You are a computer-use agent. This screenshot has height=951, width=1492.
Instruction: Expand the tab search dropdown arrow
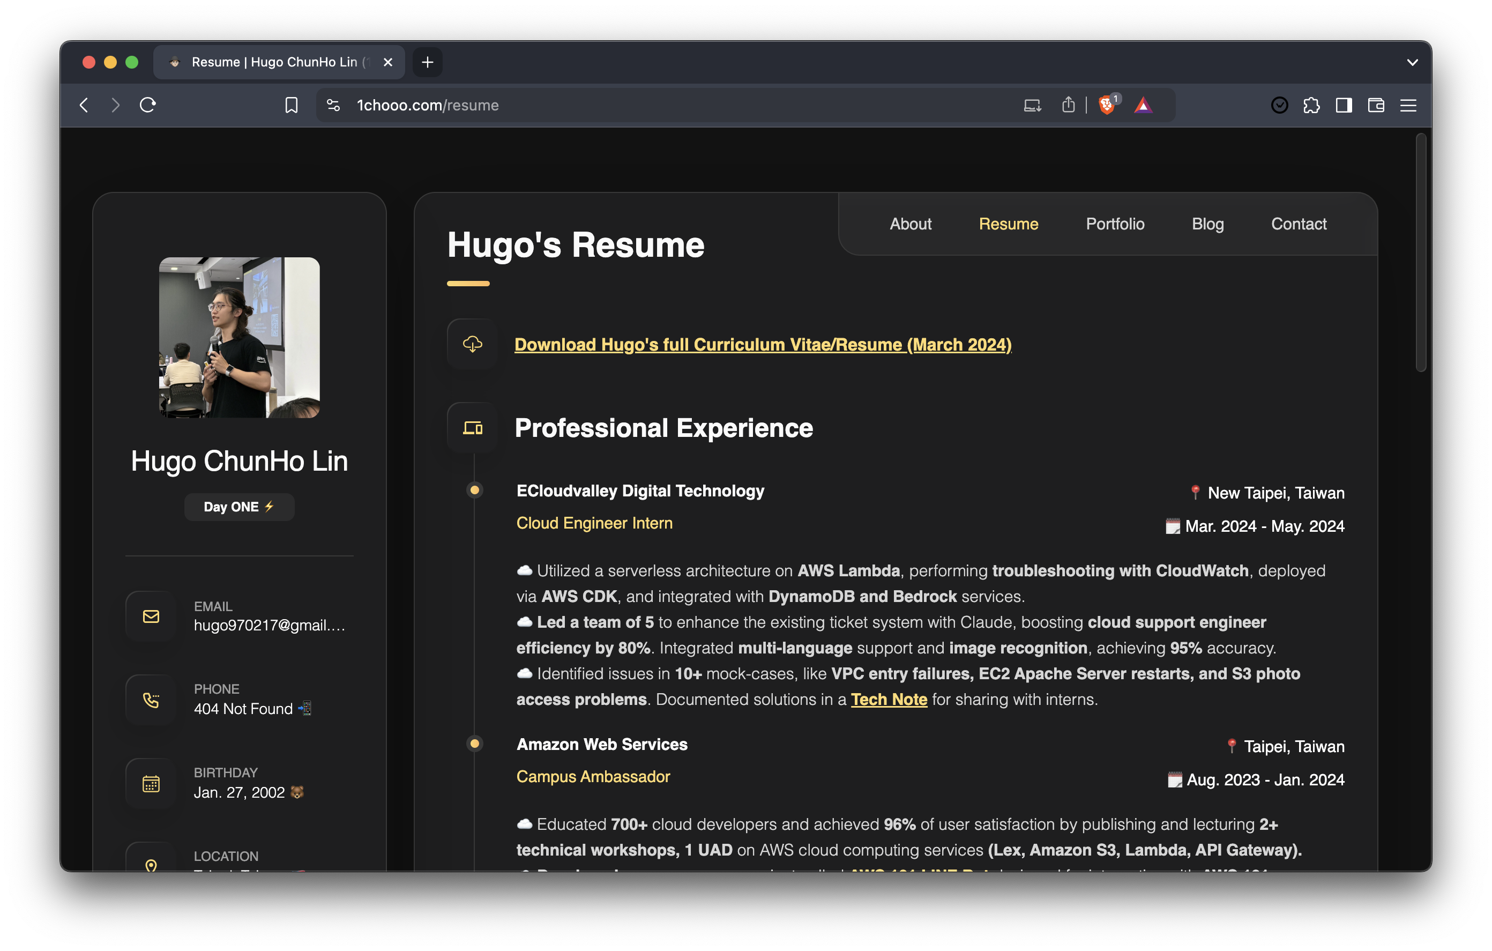[1412, 62]
